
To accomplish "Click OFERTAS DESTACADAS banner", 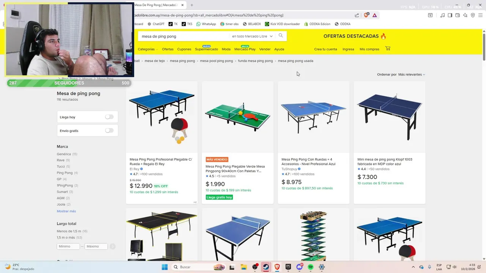I will coord(355,36).
